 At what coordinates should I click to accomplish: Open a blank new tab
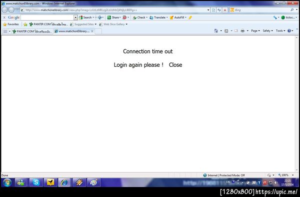pyautogui.click(x=98, y=31)
